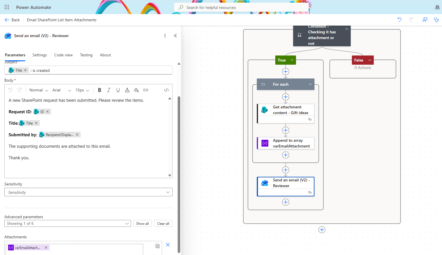Image resolution: width=442 pixels, height=255 pixels.
Task: Open the highlight color bucket picker
Action: 136,90
